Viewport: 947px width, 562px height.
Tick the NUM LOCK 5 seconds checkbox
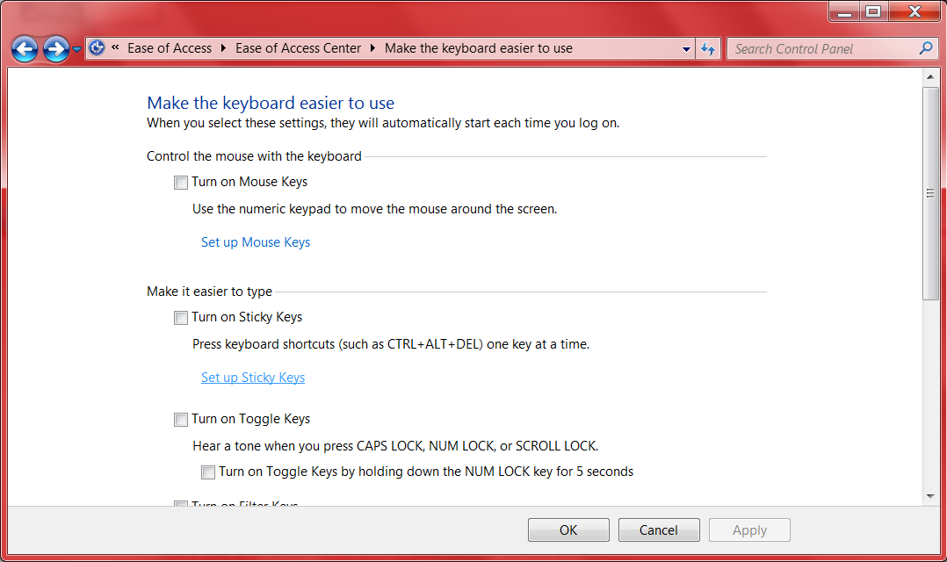208,472
